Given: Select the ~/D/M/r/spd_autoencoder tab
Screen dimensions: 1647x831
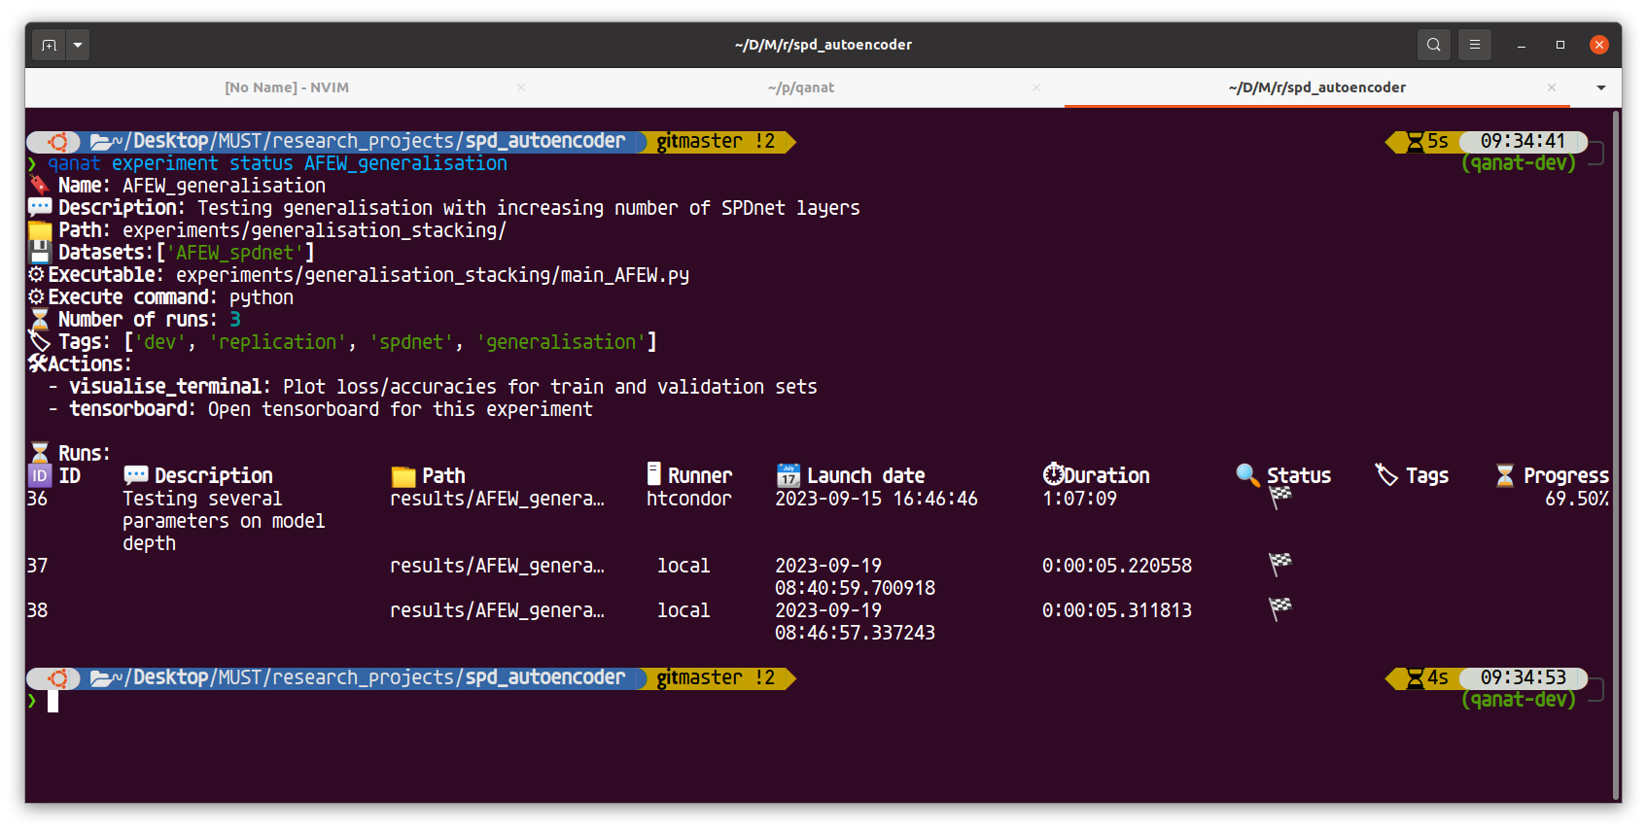Looking at the screenshot, I should pyautogui.click(x=1316, y=87).
